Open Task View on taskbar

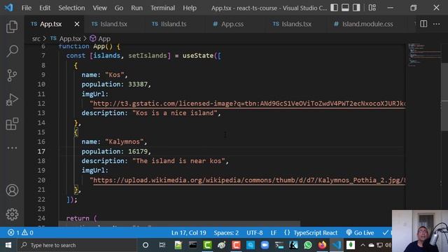[162, 245]
